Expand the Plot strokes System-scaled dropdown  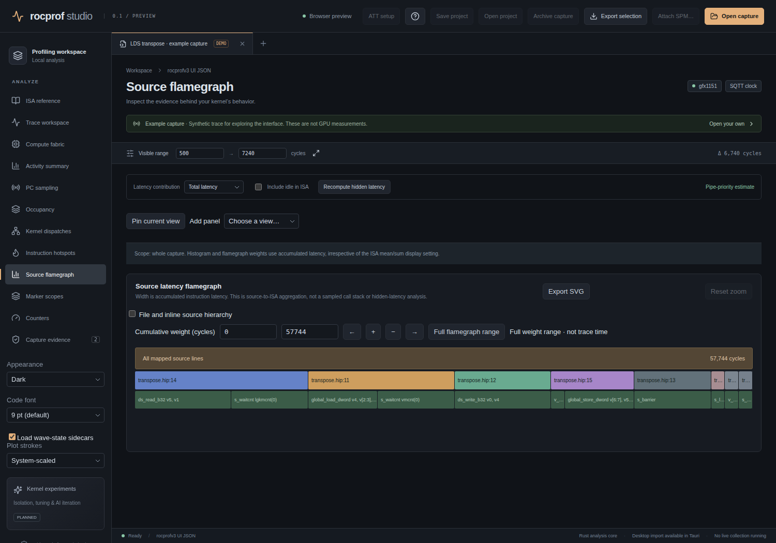point(55,461)
